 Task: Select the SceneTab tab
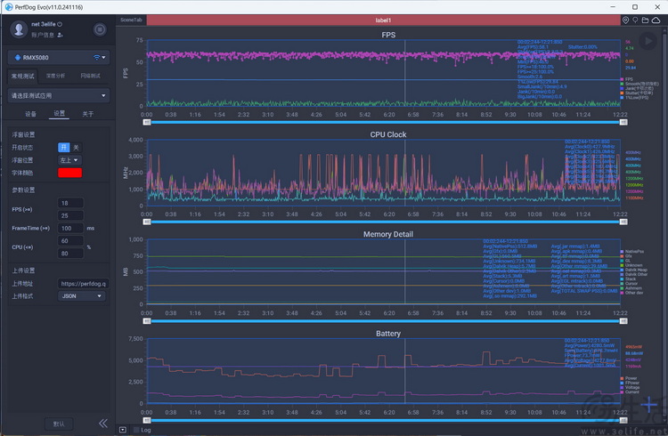pos(131,20)
